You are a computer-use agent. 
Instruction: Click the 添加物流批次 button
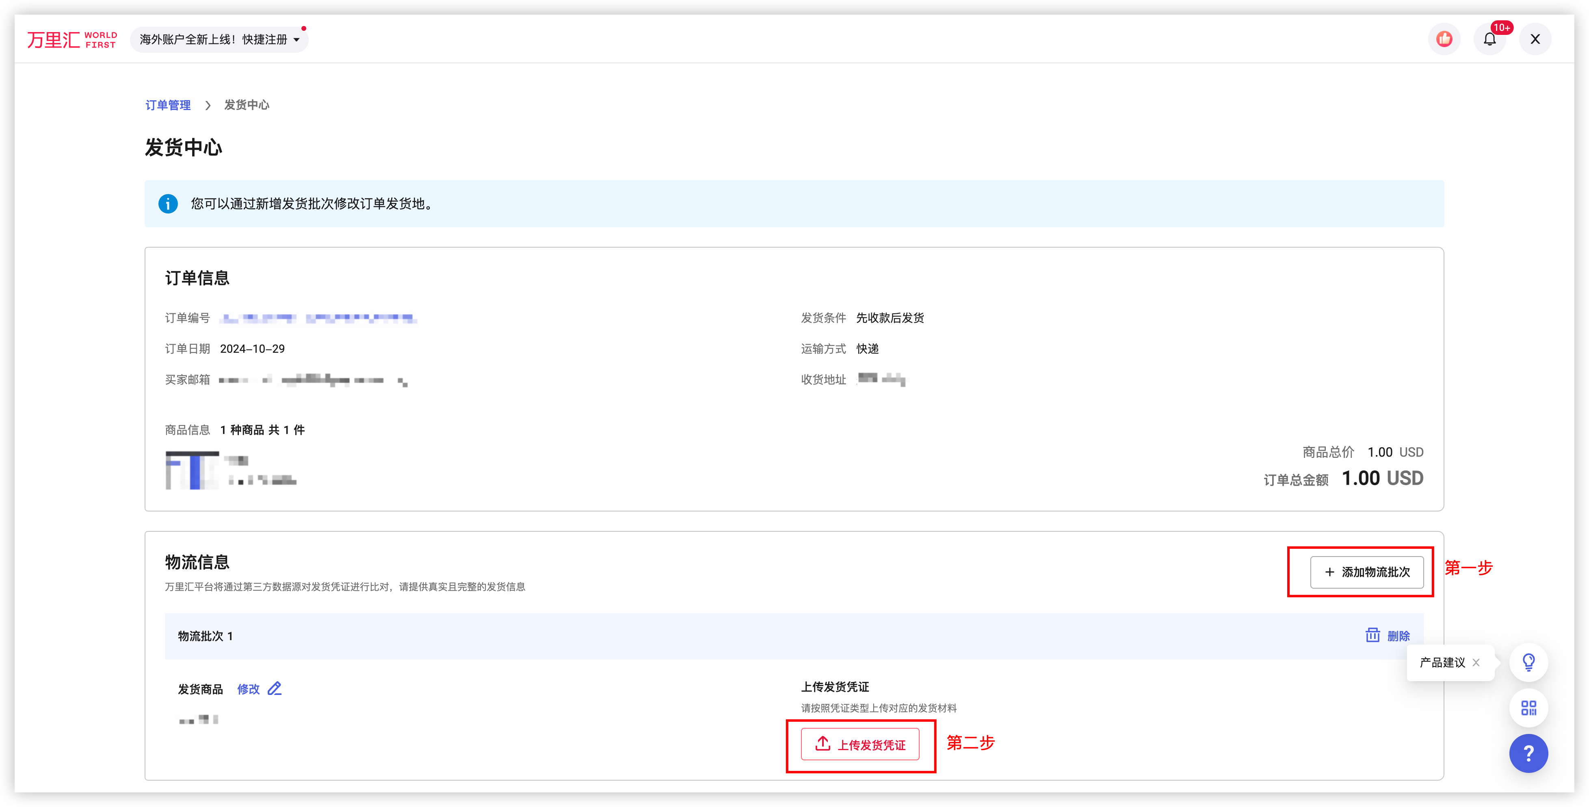click(x=1366, y=572)
